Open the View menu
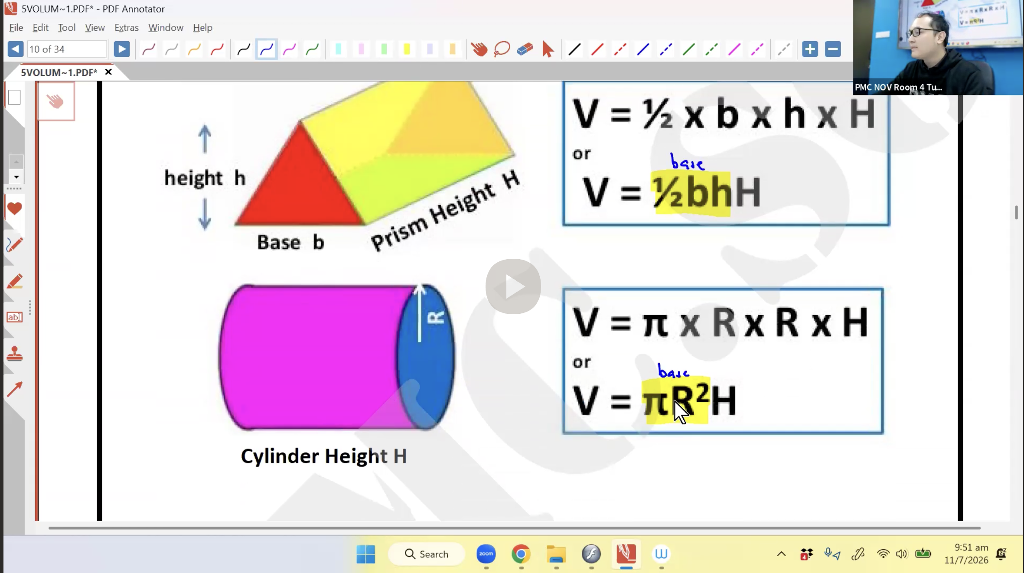Screen dimensions: 1024x573 pyautogui.click(x=95, y=27)
